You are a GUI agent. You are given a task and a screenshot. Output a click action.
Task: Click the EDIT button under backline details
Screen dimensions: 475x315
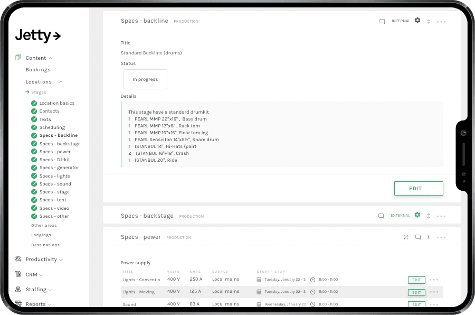tap(418, 188)
